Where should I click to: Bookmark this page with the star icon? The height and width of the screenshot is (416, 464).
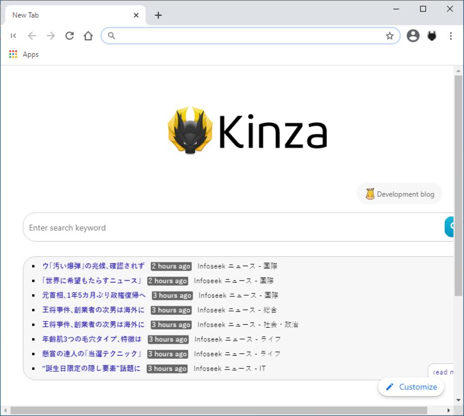tap(390, 36)
